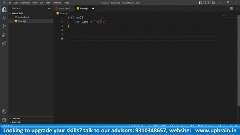Screen dimensions: 240x135
Task: Open the Search view in activity bar
Action: 4,18
